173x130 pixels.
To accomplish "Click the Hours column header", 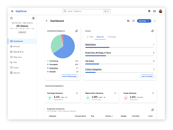I will click(150, 116).
